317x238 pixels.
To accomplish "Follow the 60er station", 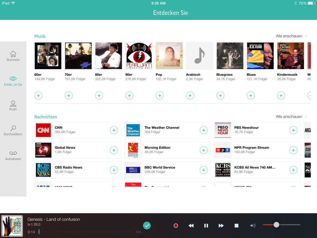I will 38,95.
